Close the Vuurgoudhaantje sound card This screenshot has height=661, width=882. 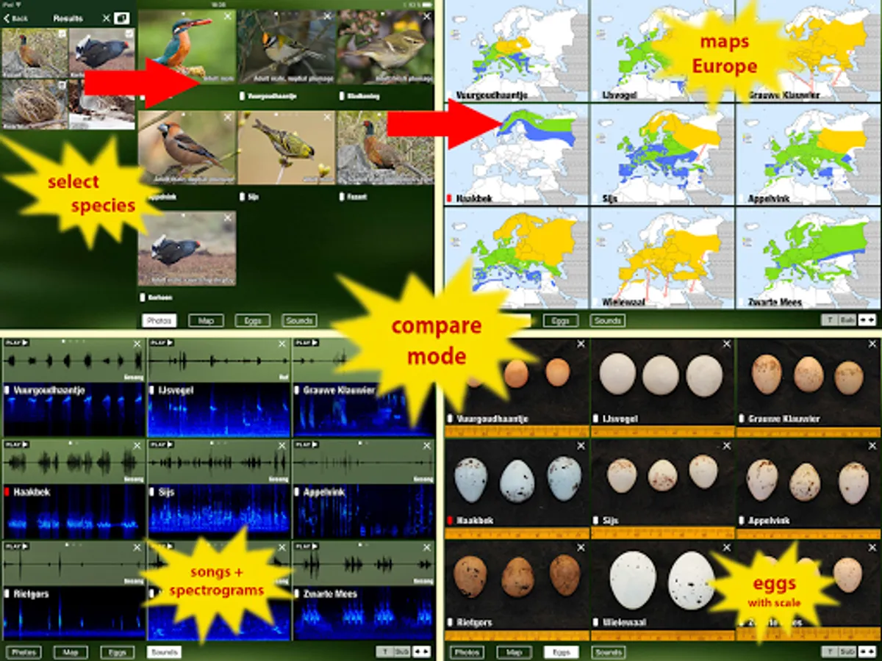[137, 344]
